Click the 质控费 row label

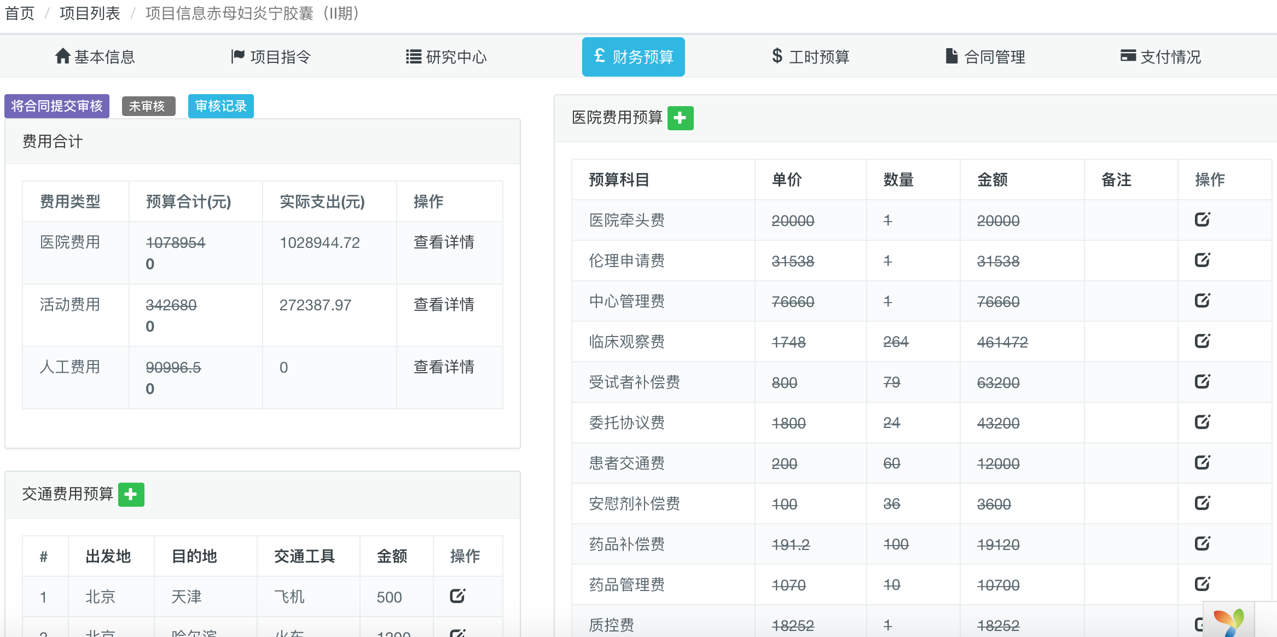click(612, 625)
